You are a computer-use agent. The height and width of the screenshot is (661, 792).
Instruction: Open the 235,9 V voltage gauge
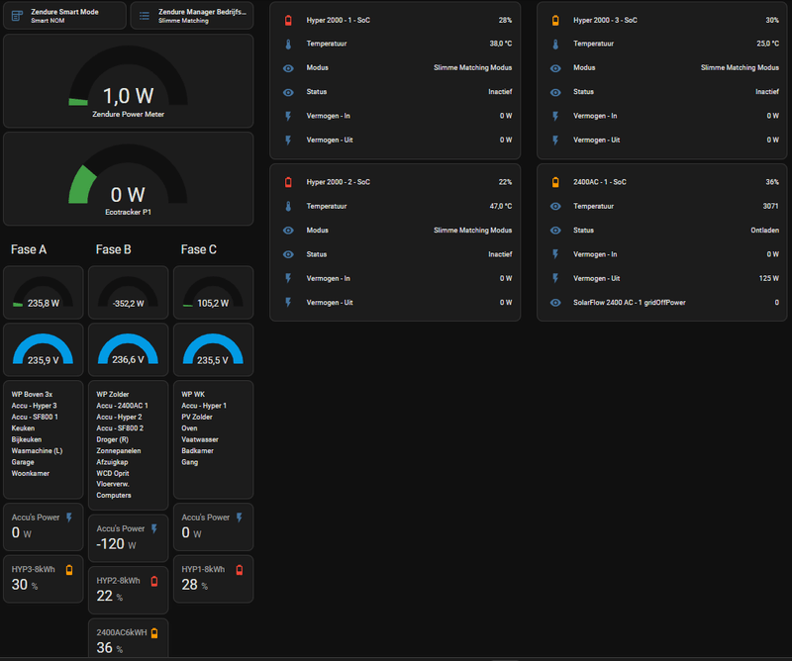coord(44,350)
